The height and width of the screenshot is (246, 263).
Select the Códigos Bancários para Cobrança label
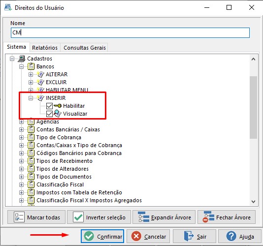tap(79, 153)
